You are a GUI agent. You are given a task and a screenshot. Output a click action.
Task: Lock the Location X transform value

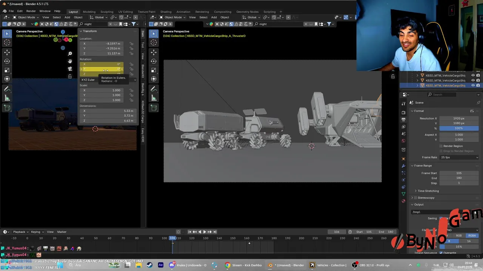(131, 44)
